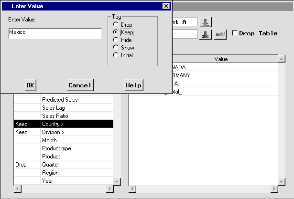Pick the Initial tag radio button
Viewport: 294px width, 199px height.
pyautogui.click(x=115, y=55)
